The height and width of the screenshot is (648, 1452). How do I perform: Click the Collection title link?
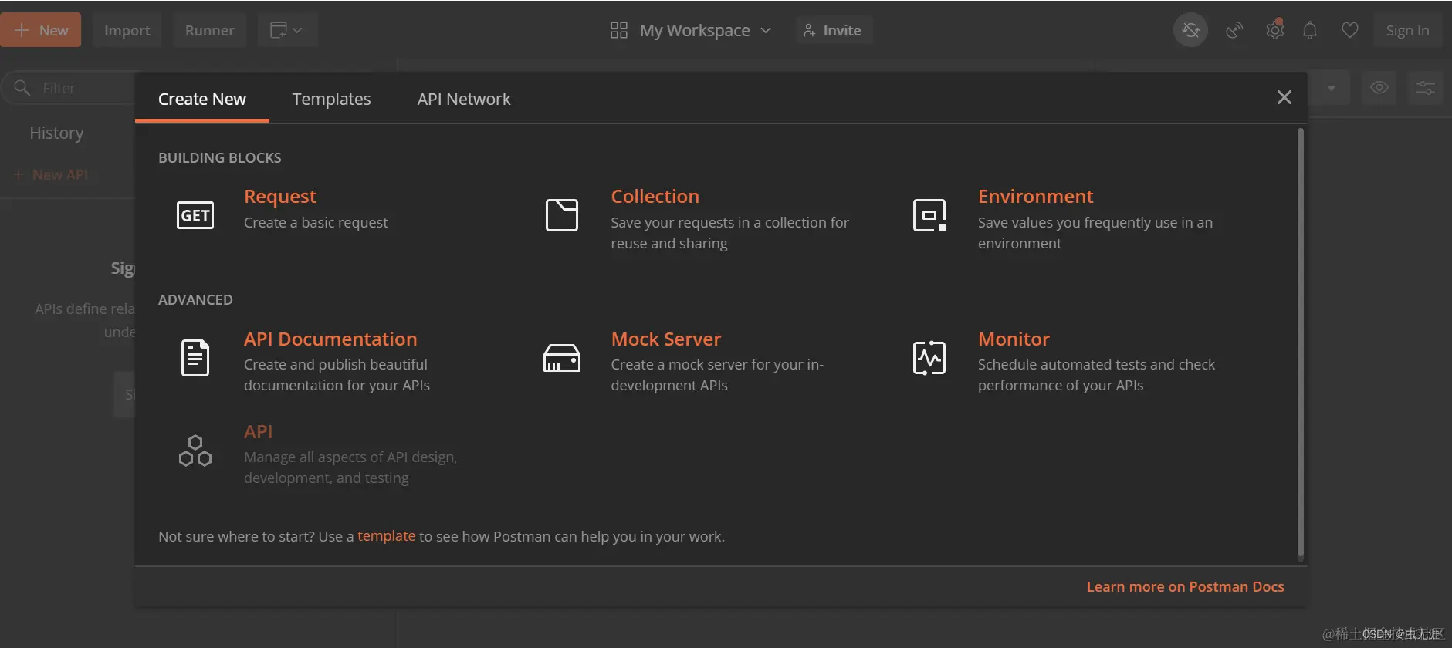point(655,197)
